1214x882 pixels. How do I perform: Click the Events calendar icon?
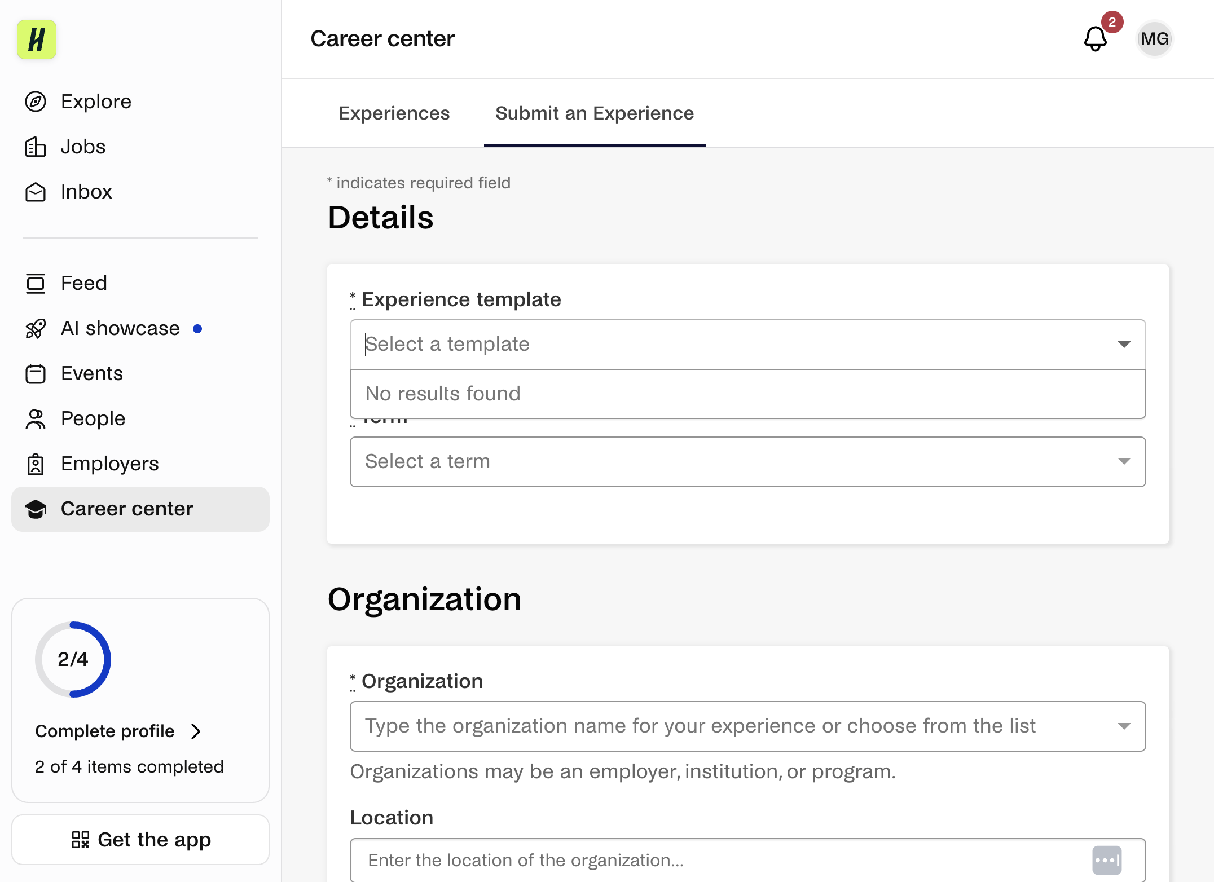36,373
